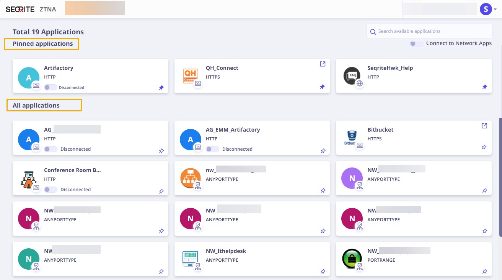Click the padlock icon on the PORTRANGE app

[x=352, y=258]
